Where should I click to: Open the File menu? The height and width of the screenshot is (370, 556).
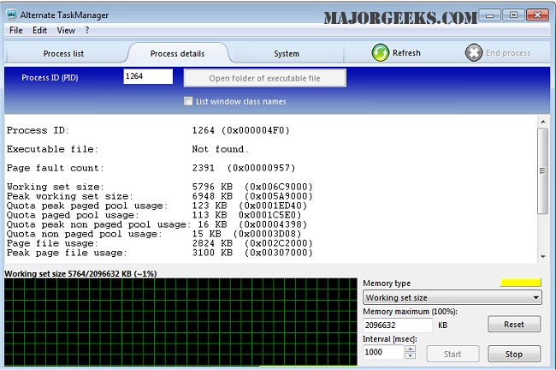16,31
